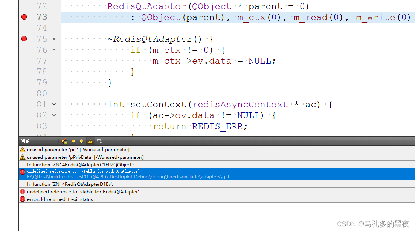Click the error icon on 'ld returned 1 exit status'

click(22, 199)
